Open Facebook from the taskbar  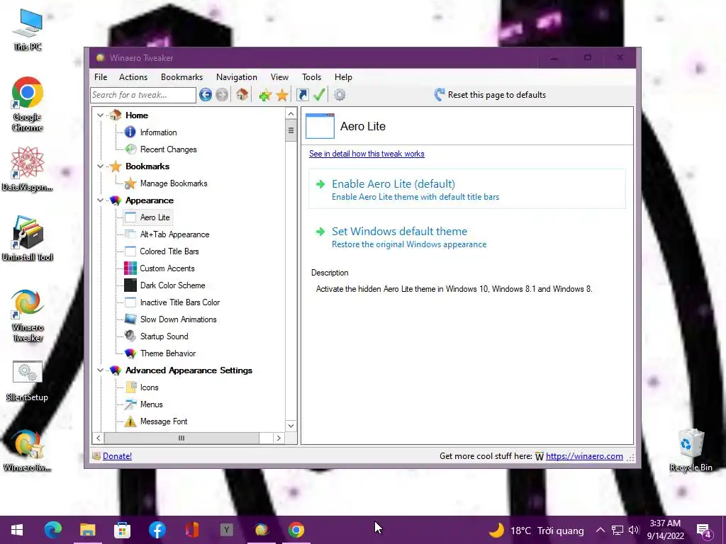[x=157, y=530]
